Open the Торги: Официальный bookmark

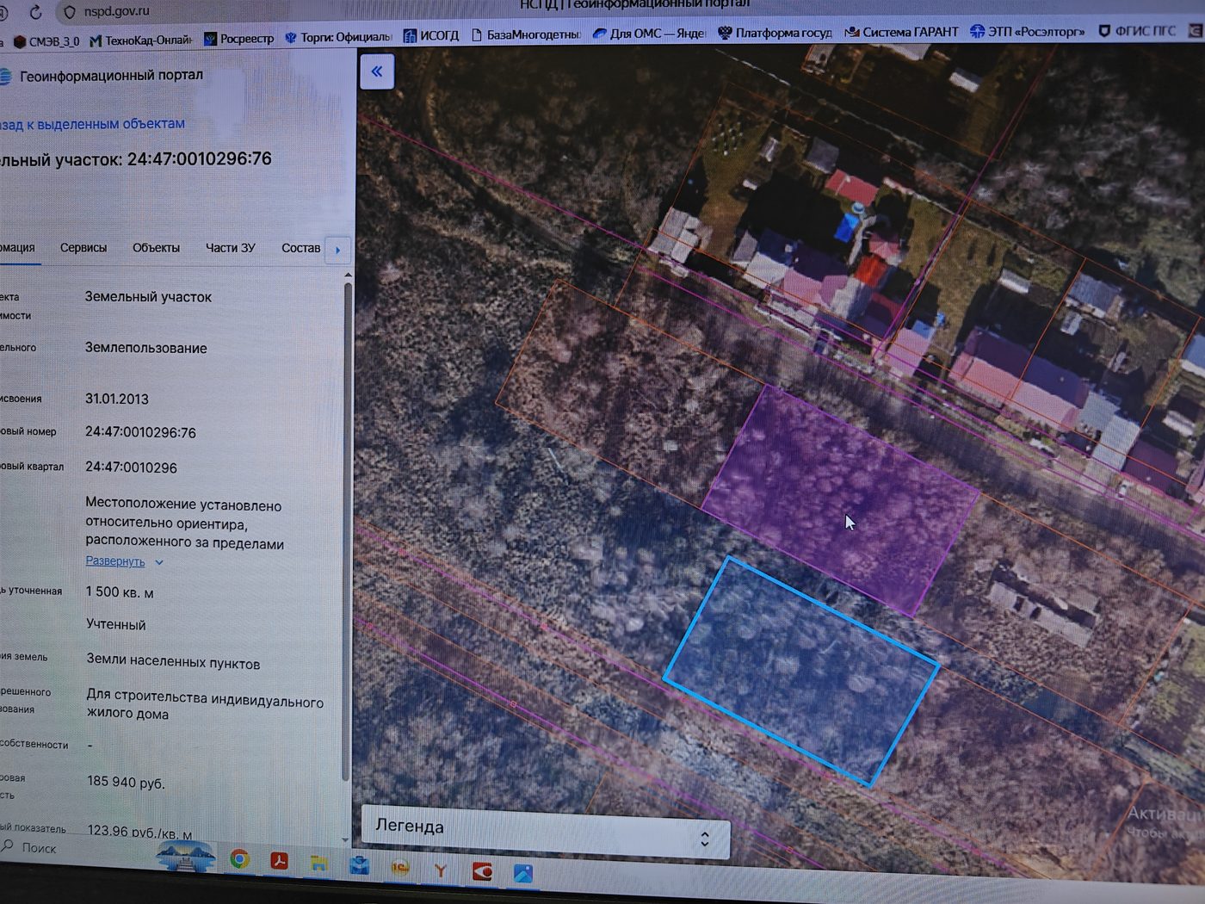pyautogui.click(x=338, y=37)
